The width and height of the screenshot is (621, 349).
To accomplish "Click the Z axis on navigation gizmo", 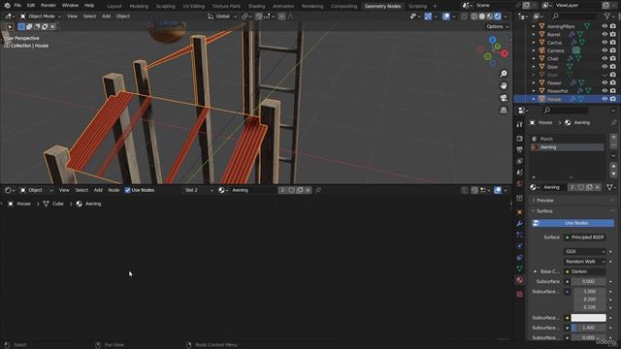I will coord(492,40).
